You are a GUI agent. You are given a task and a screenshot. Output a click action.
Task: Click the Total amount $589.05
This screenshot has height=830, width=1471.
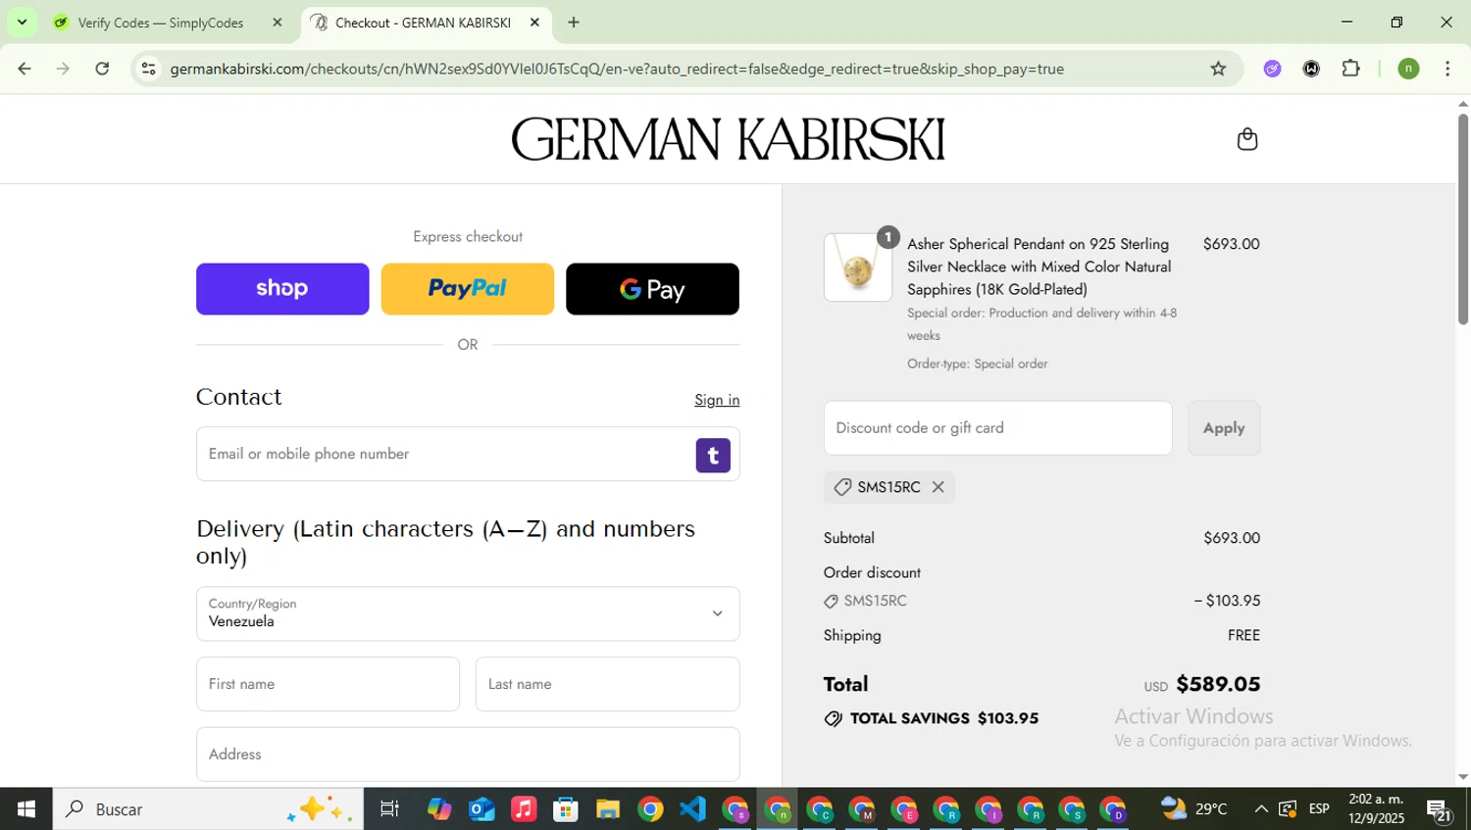[1218, 684]
